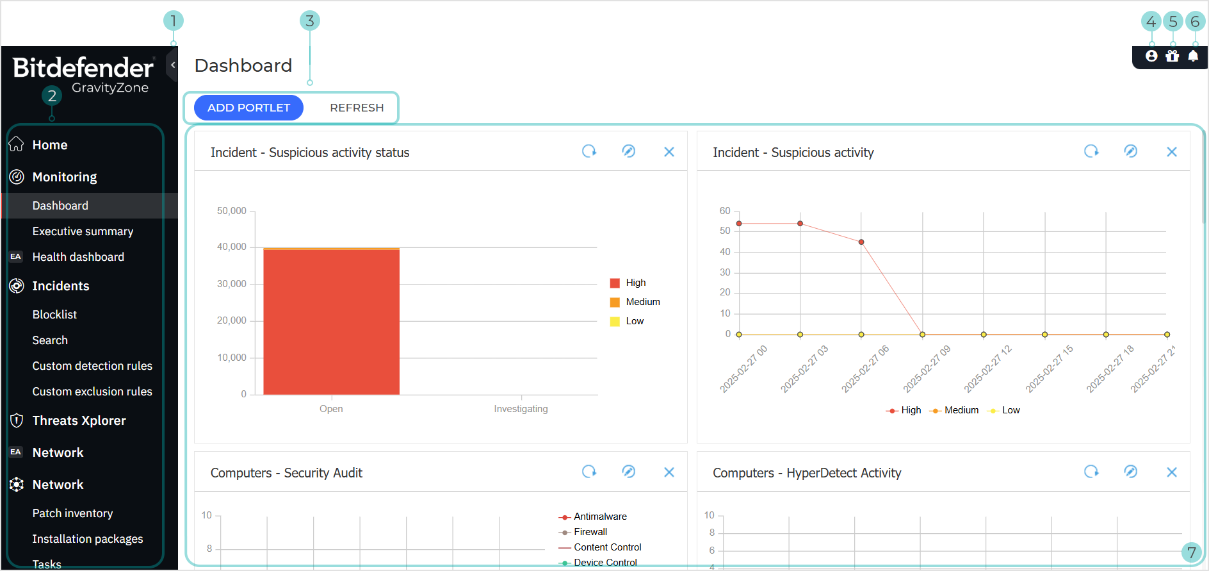Open the gift box what's new icon
Screen dimensions: 1209x571
tap(1172, 56)
